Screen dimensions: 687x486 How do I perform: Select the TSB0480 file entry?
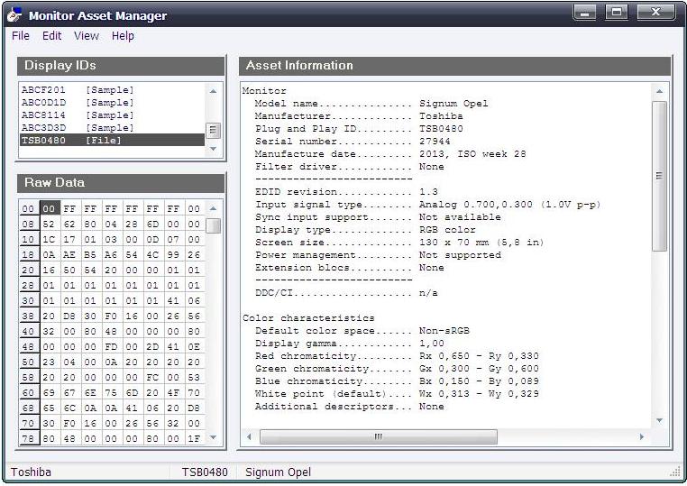coord(77,141)
